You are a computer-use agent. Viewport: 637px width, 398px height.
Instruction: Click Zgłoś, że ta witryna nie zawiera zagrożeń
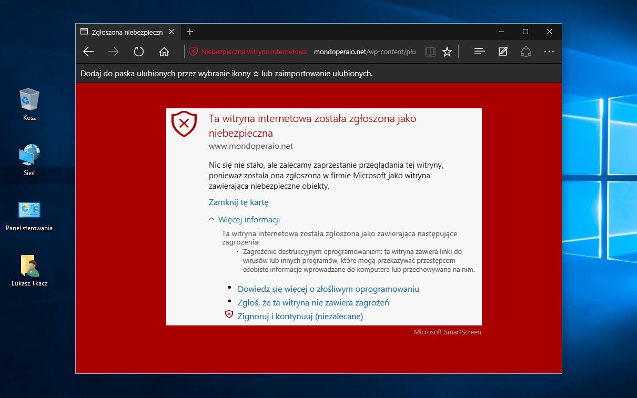[x=314, y=302]
